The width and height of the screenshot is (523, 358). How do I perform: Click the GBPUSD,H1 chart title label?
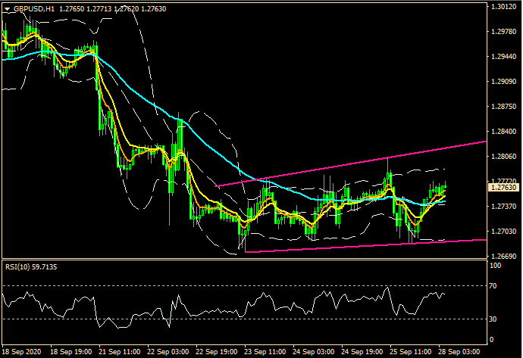click(x=35, y=9)
